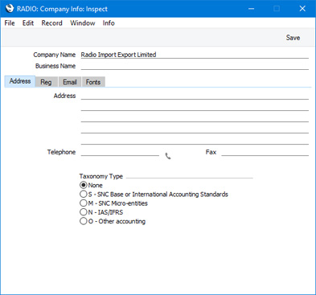
Task: Click the fifth Address line field
Action: 195,141
